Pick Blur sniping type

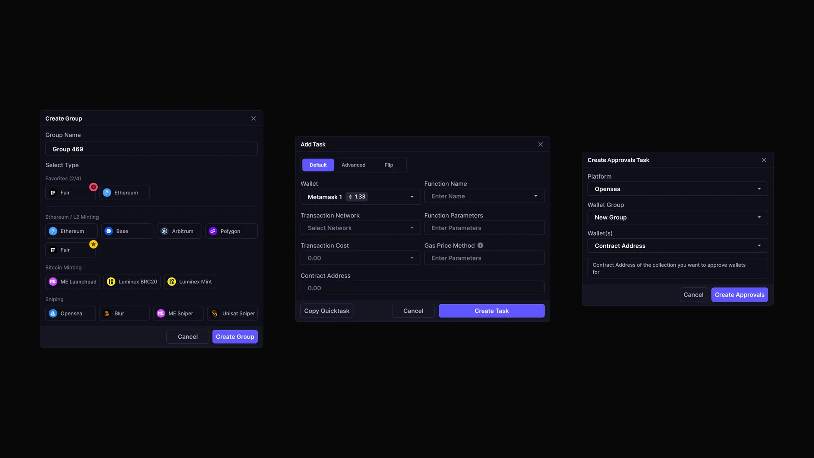124,313
